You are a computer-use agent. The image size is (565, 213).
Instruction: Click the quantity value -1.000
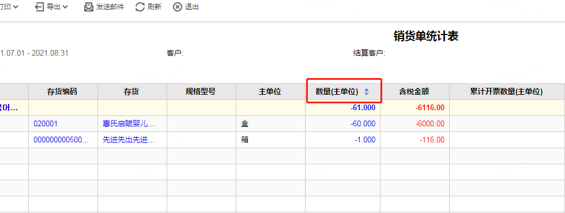(364, 140)
